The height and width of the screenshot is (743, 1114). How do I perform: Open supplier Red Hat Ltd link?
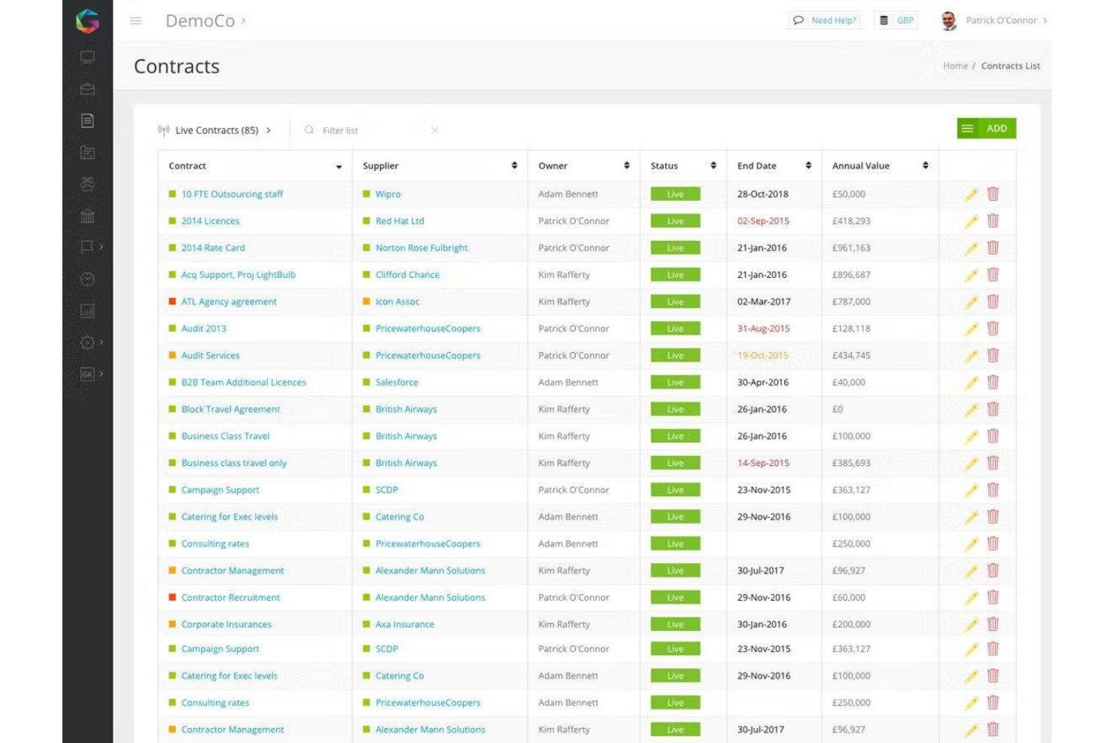pos(400,221)
